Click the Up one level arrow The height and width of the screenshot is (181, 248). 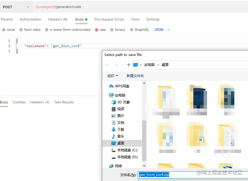click(129, 65)
